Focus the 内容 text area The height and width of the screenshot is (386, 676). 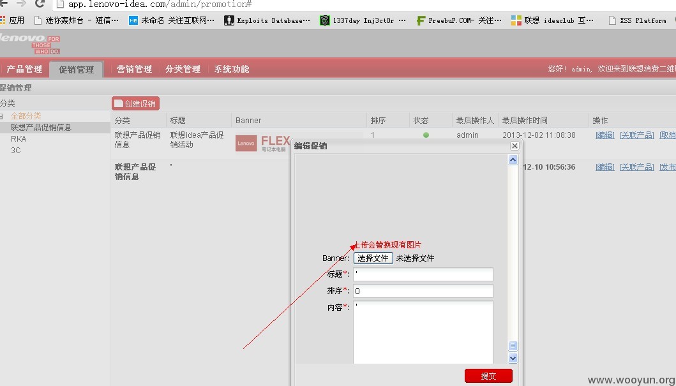[423, 332]
